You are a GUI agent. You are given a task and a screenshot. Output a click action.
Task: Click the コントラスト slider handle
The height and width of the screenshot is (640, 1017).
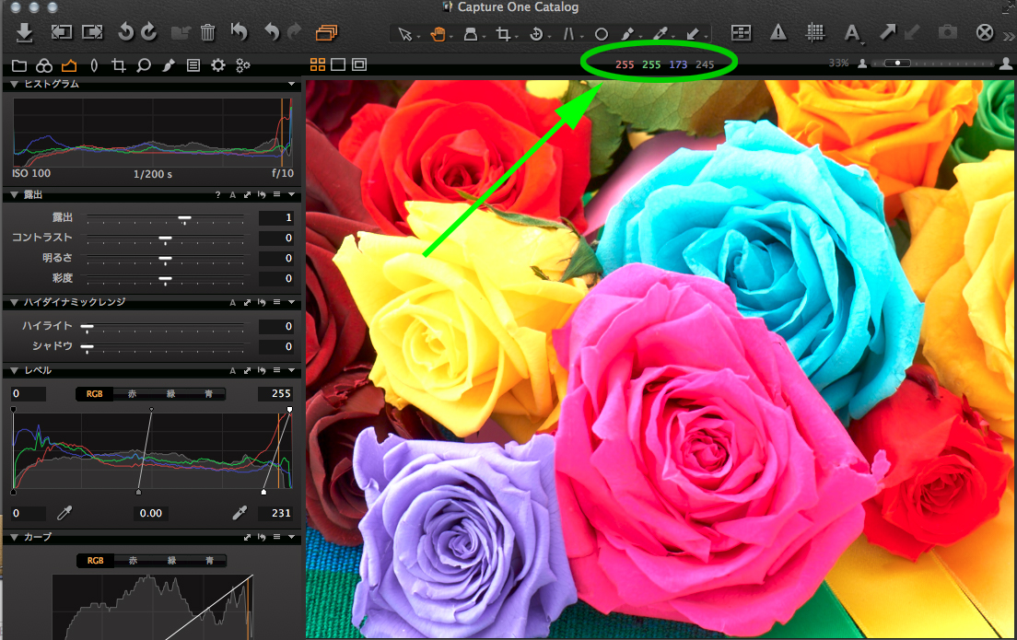[x=166, y=239]
